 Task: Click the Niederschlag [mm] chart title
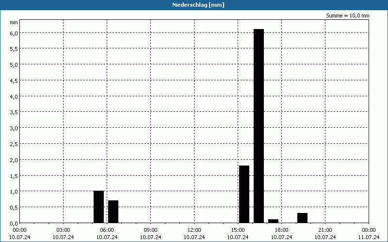198,5
